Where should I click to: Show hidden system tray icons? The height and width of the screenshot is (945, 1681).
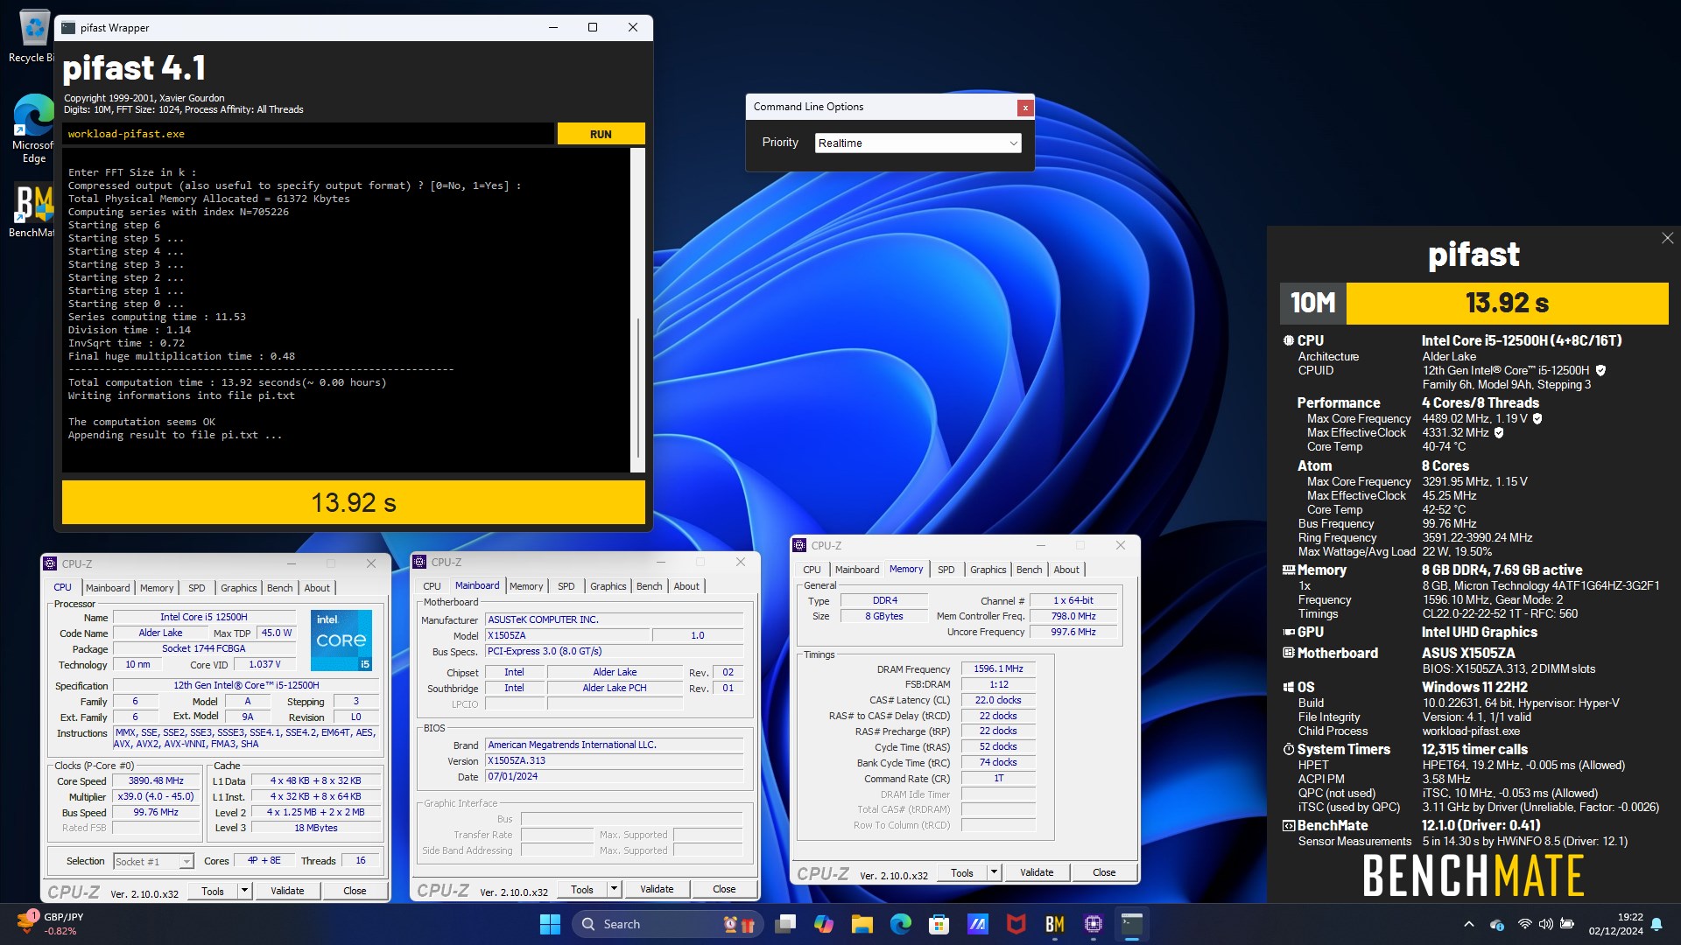click(x=1469, y=924)
